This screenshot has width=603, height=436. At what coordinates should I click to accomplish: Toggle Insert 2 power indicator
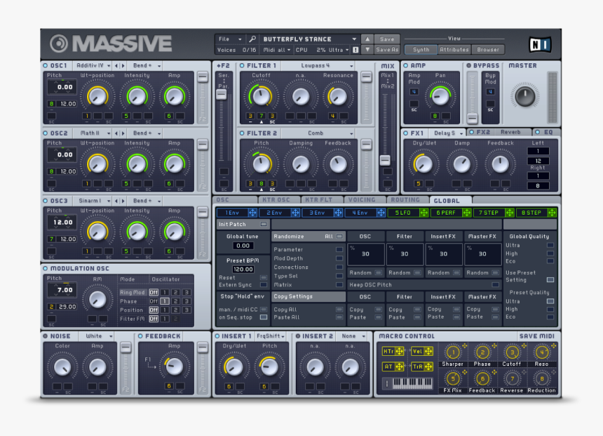(x=298, y=336)
